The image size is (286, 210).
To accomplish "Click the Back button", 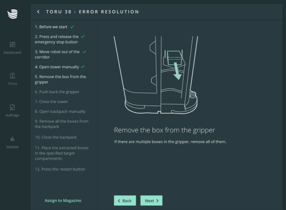I will coord(125,201).
